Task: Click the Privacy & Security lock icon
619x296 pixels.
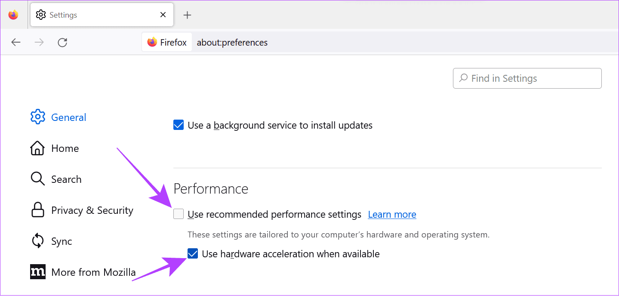Action: tap(37, 210)
